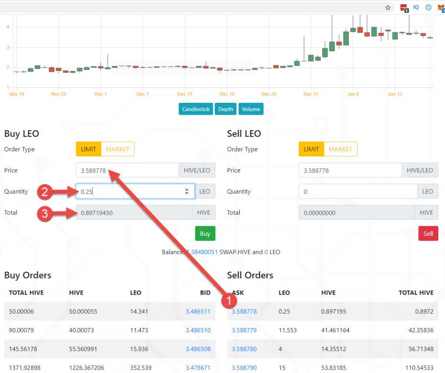Select LIMIT order type for Sell LEO
Viewport: 445px width, 373px height.
(311, 149)
